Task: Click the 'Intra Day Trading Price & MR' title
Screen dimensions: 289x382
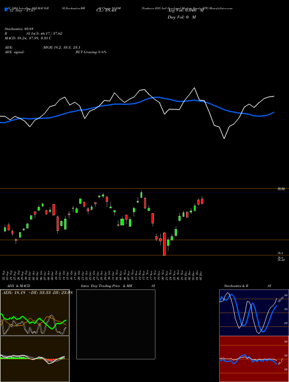Action: (106, 286)
